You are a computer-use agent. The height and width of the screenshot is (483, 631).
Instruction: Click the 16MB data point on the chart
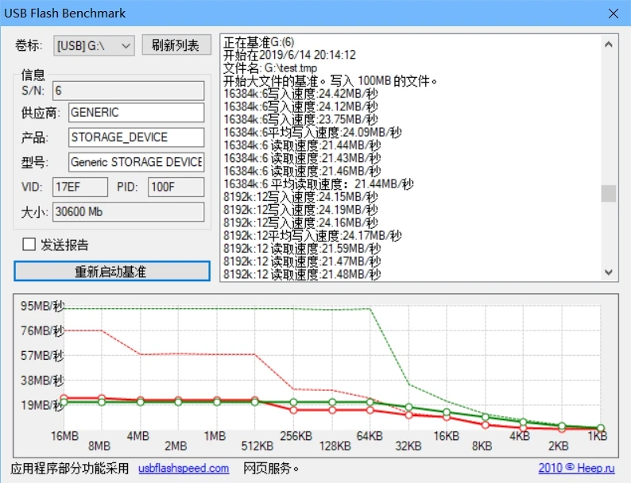point(64,402)
